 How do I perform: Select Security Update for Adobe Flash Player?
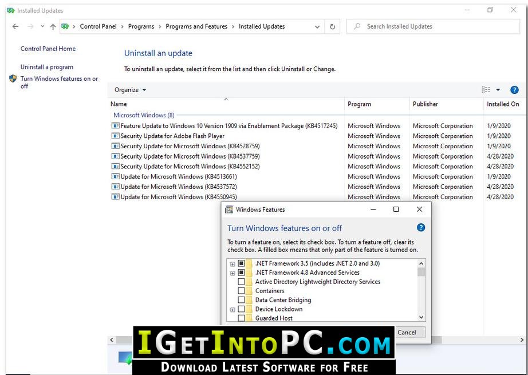click(172, 136)
